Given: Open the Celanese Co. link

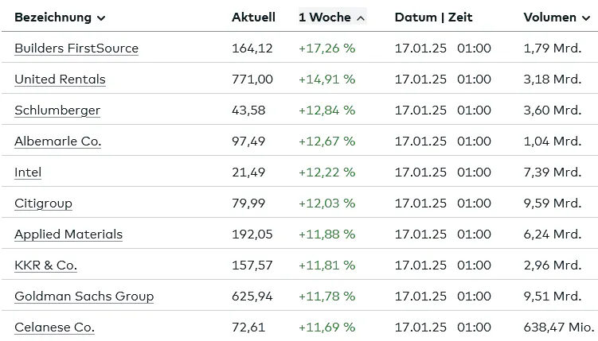Looking at the screenshot, I should point(54,327).
